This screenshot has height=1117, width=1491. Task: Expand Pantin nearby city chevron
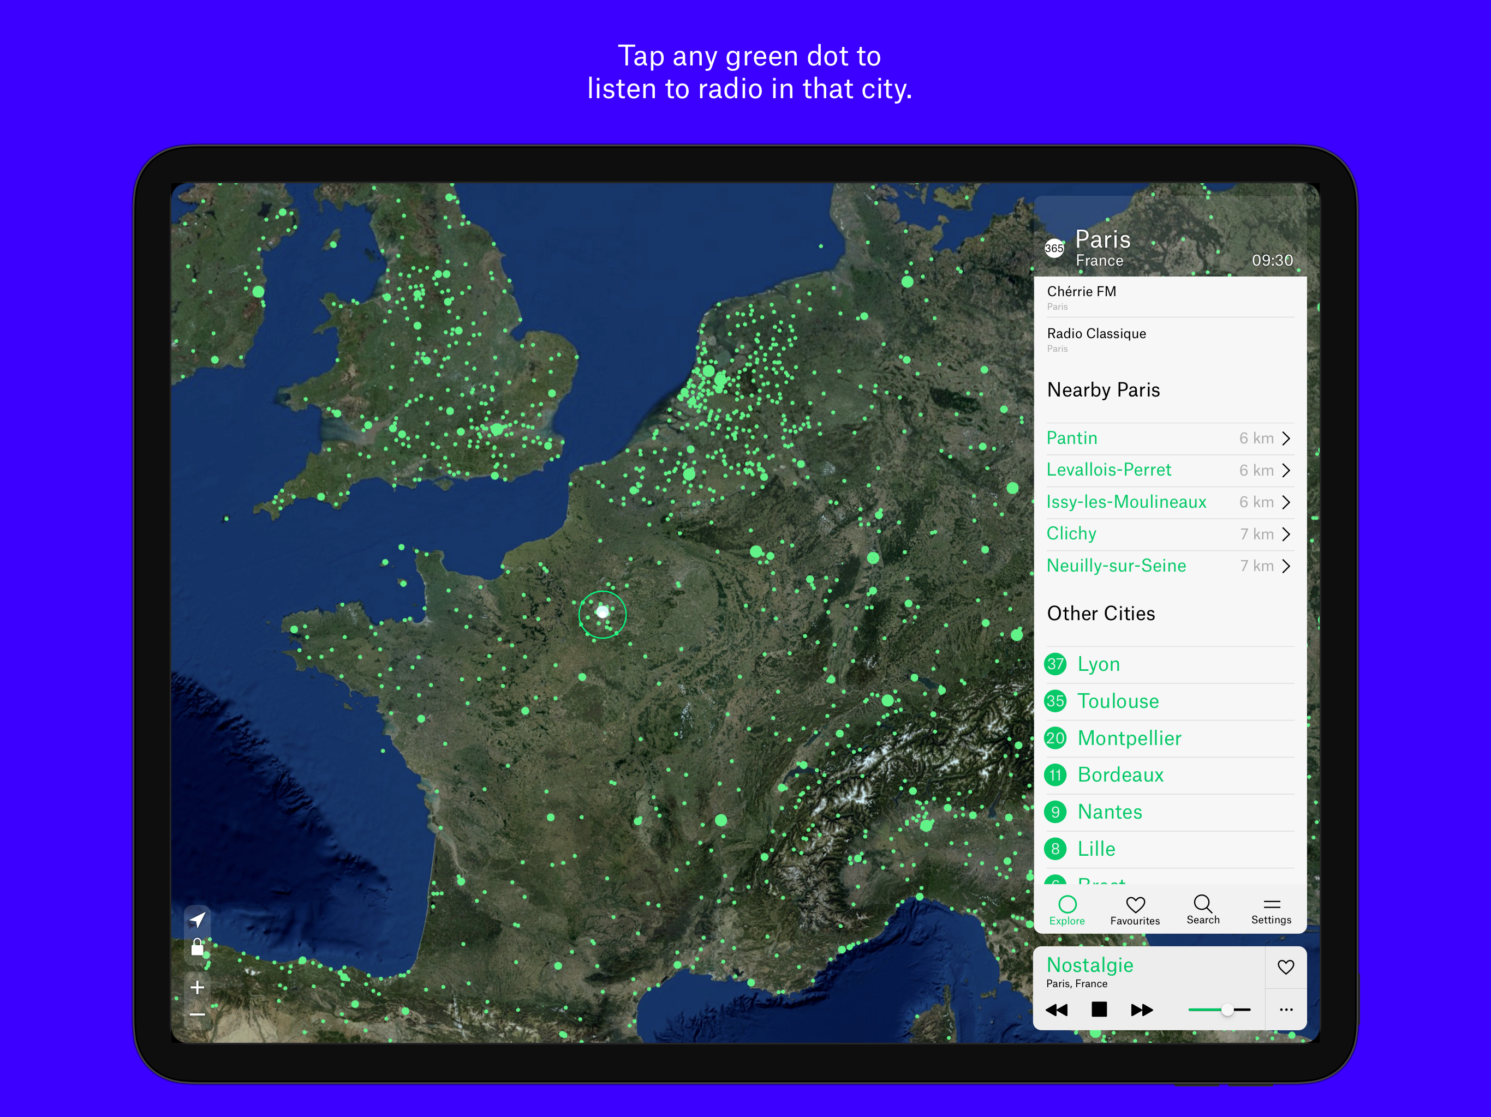[1285, 439]
